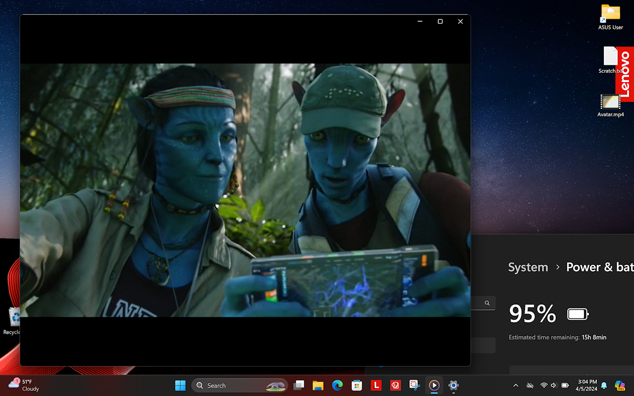
Task: Open the notification bell
Action: click(x=604, y=385)
